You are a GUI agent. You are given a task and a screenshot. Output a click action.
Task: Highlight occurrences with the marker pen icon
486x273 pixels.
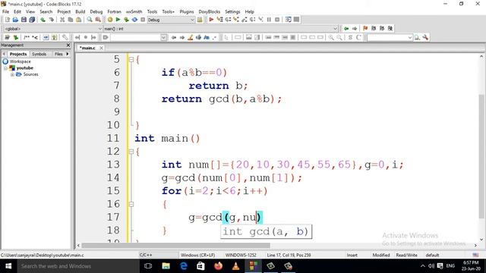[x=191, y=37]
